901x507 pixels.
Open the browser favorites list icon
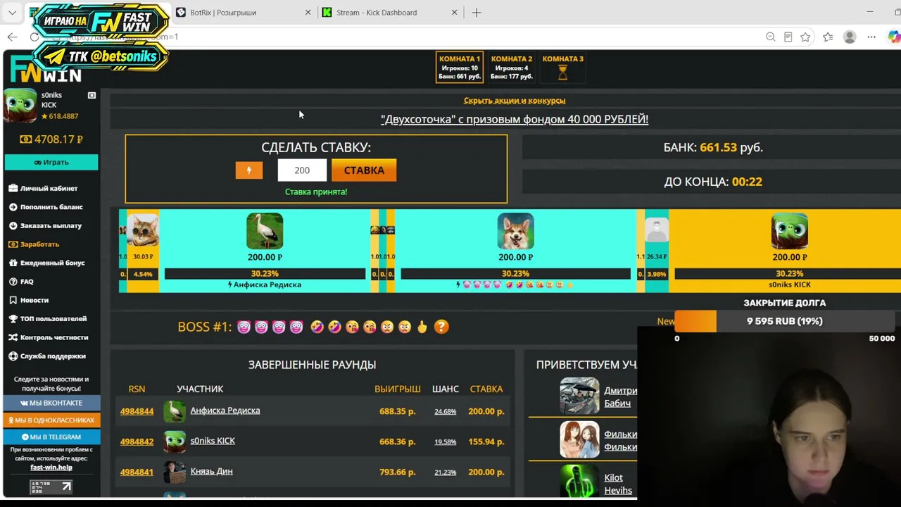[828, 37]
